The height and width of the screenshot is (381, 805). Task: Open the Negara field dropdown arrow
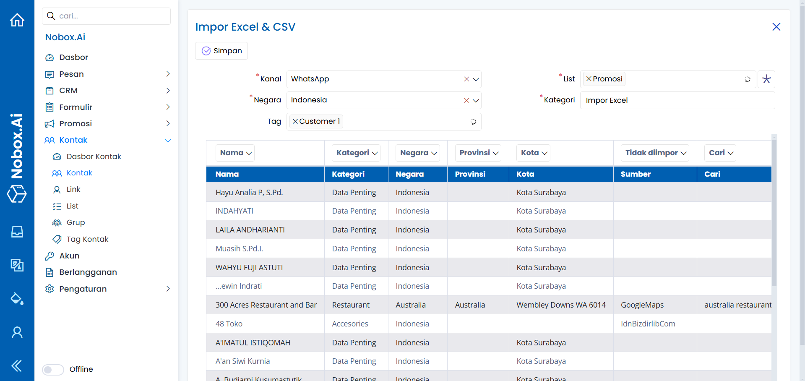(x=476, y=101)
